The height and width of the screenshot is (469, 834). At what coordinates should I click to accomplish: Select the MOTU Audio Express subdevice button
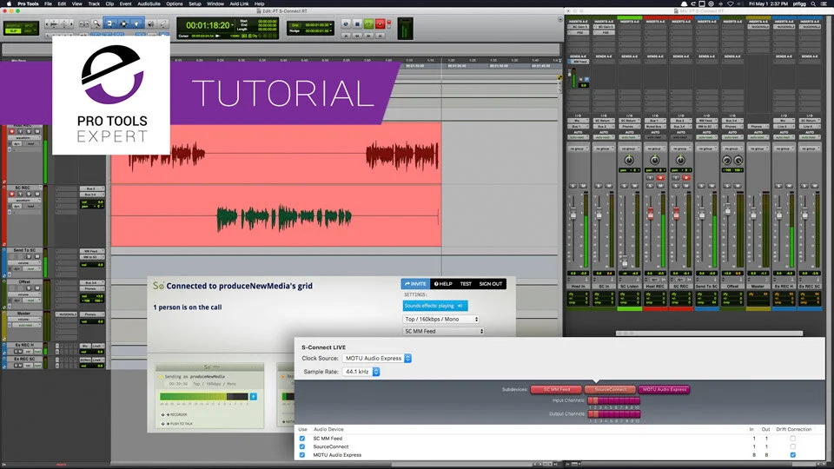(665, 389)
